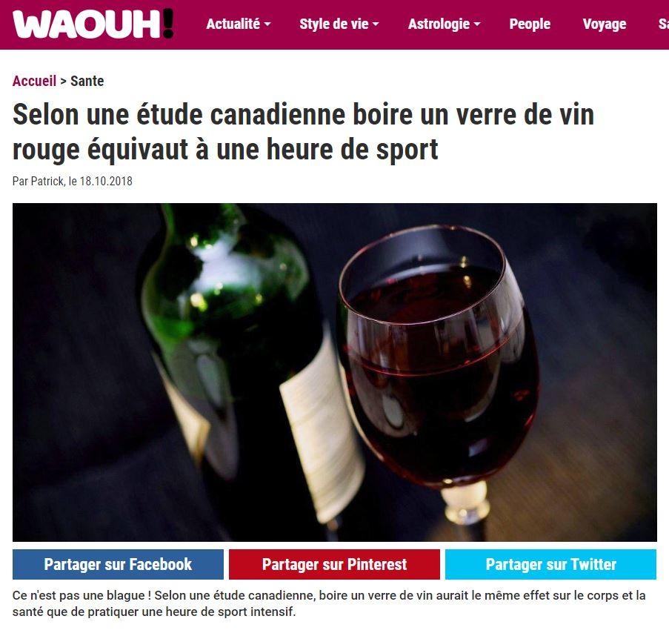
Task: Share the article via Partager sur Pinterest
Action: click(334, 564)
